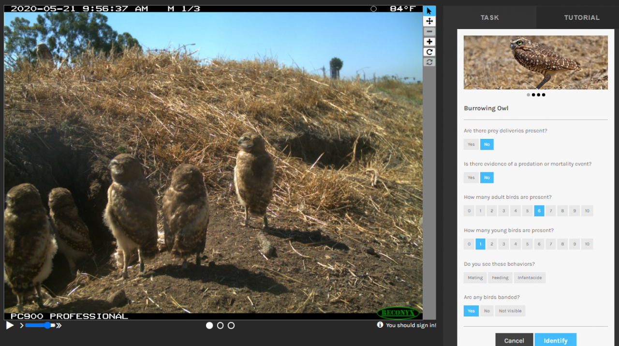Image resolution: width=619 pixels, height=346 pixels.
Task: Set adult birds count to 2
Action: click(492, 211)
